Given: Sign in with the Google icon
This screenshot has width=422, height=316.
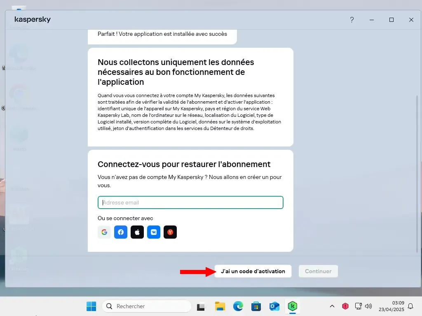Looking at the screenshot, I should [104, 232].
